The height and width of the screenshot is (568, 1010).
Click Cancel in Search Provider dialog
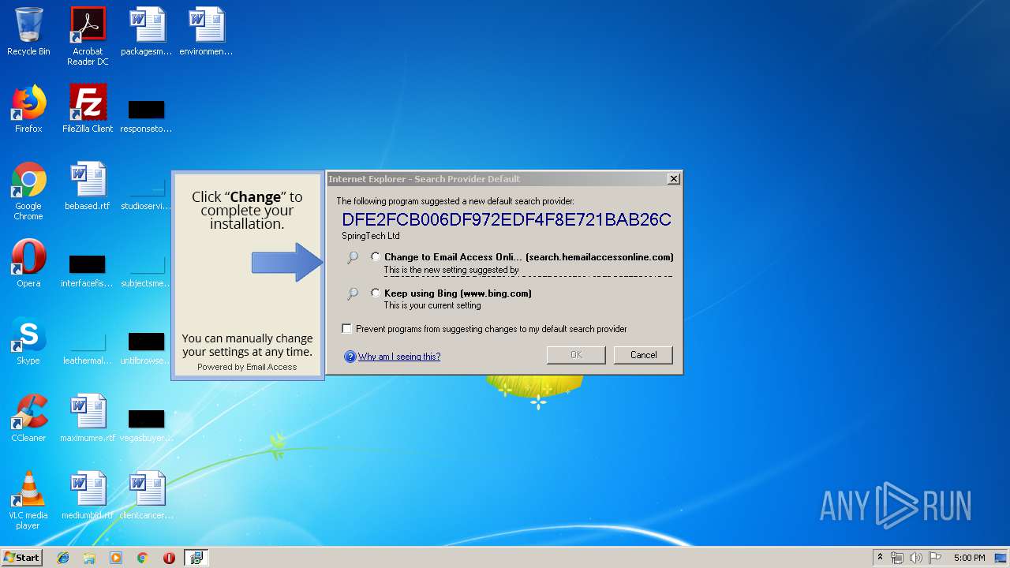coord(643,355)
